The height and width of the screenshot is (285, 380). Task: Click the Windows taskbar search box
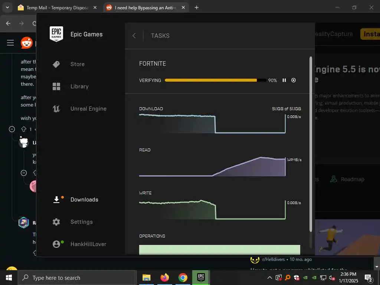click(x=77, y=278)
